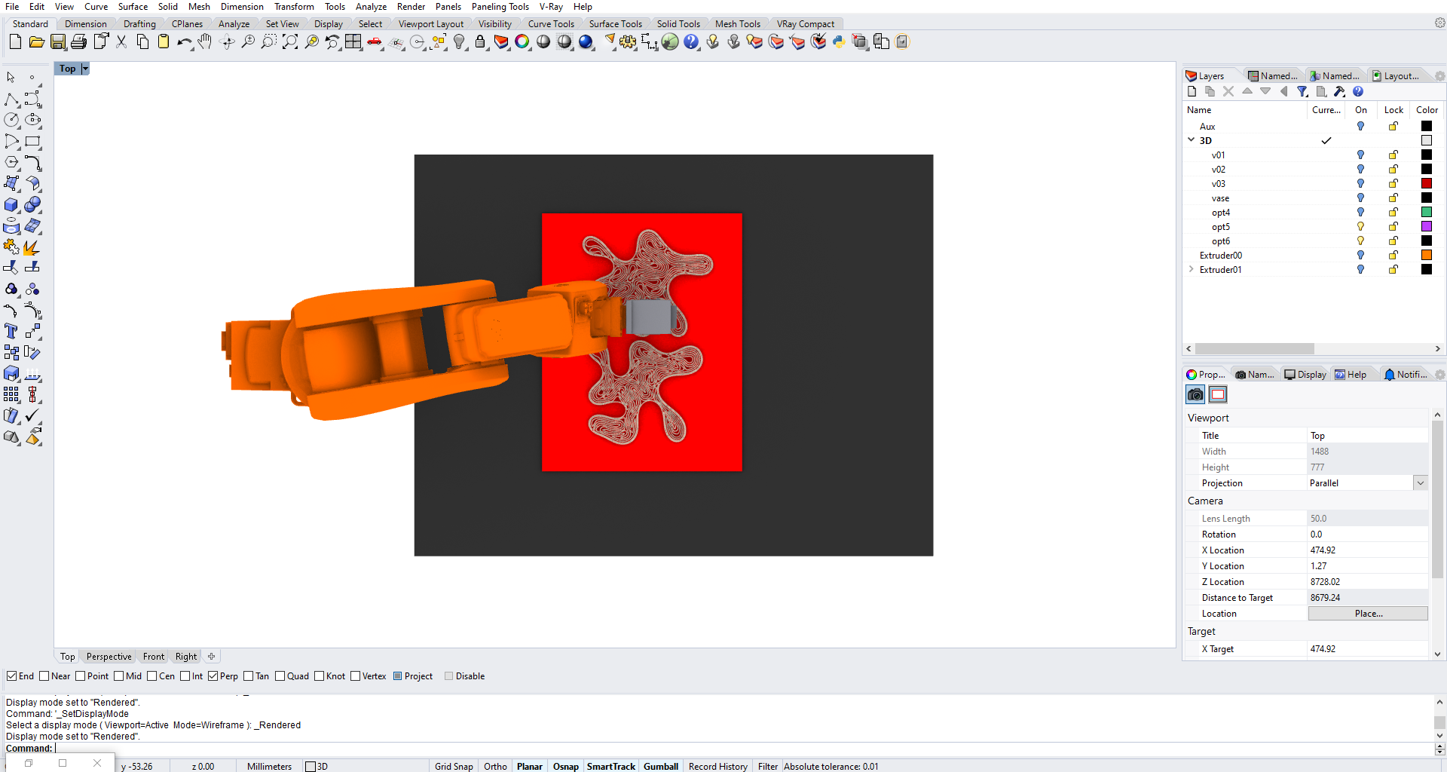The image size is (1447, 772).
Task: Click the red car icon in the toolbar
Action: tap(375, 42)
